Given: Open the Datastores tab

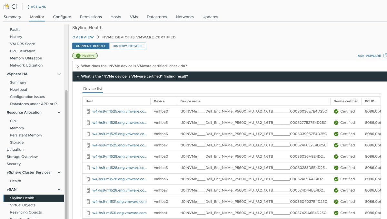Looking at the screenshot, I should (x=157, y=17).
